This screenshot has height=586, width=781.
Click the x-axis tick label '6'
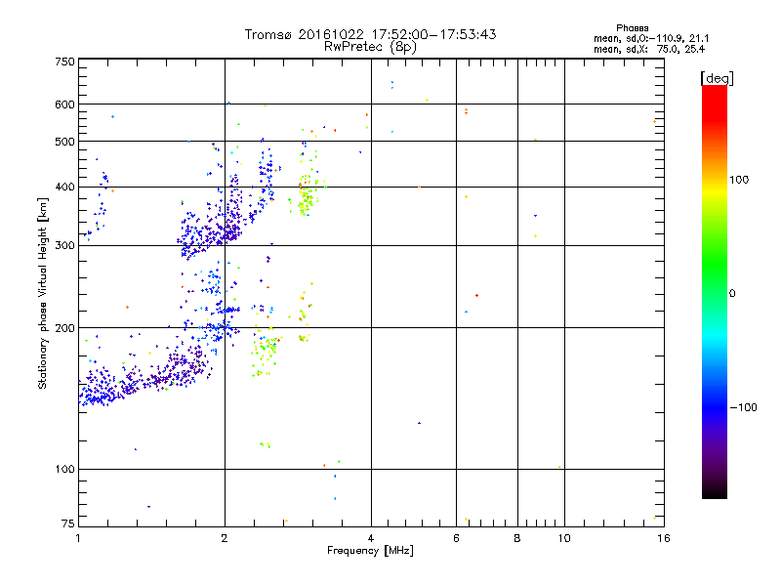click(456, 538)
